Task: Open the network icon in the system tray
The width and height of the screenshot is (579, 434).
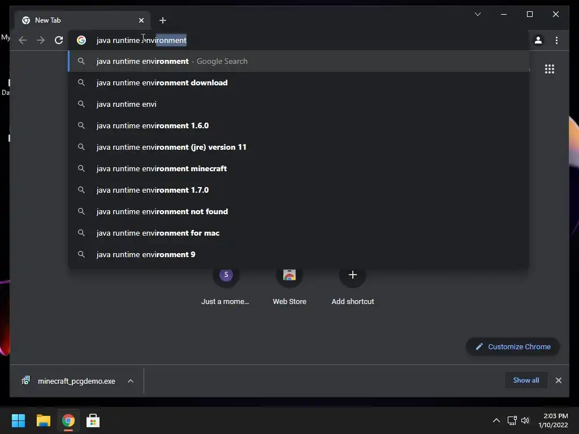Action: point(512,420)
